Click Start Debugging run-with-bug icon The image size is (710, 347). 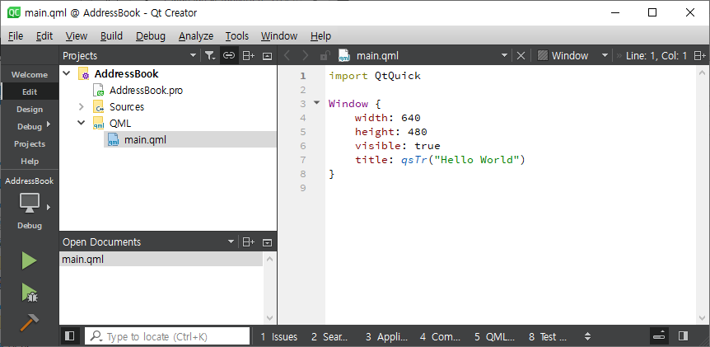30,292
